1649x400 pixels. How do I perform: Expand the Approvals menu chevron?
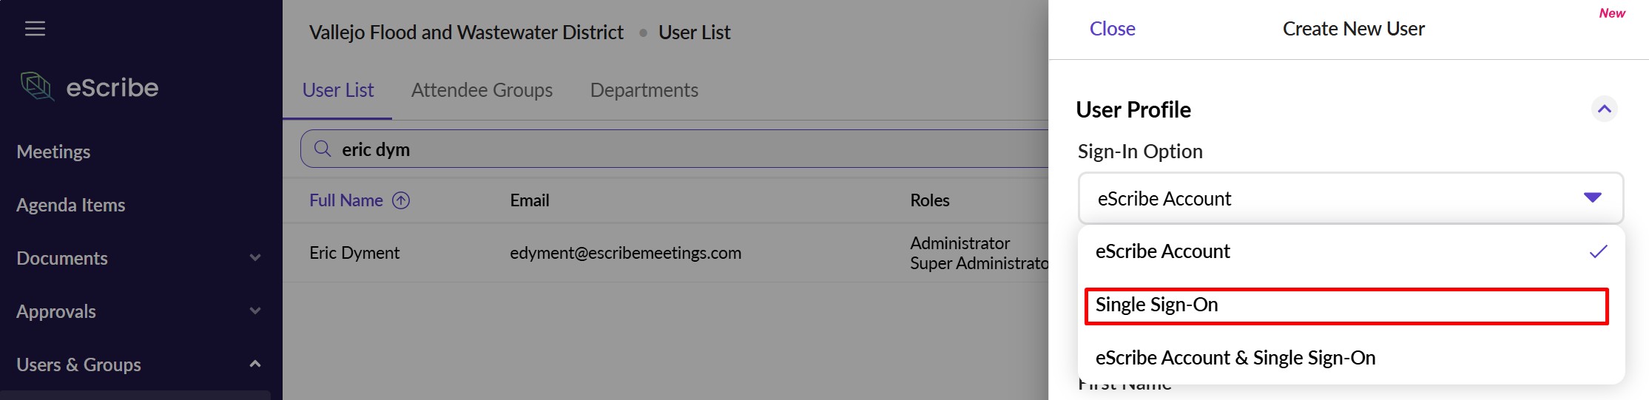coord(255,311)
